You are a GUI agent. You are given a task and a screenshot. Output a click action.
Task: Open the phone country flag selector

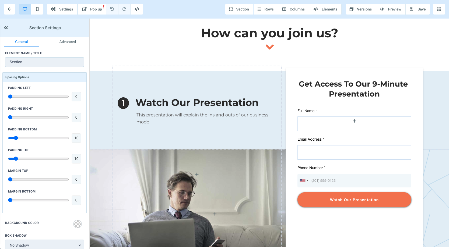(x=304, y=180)
